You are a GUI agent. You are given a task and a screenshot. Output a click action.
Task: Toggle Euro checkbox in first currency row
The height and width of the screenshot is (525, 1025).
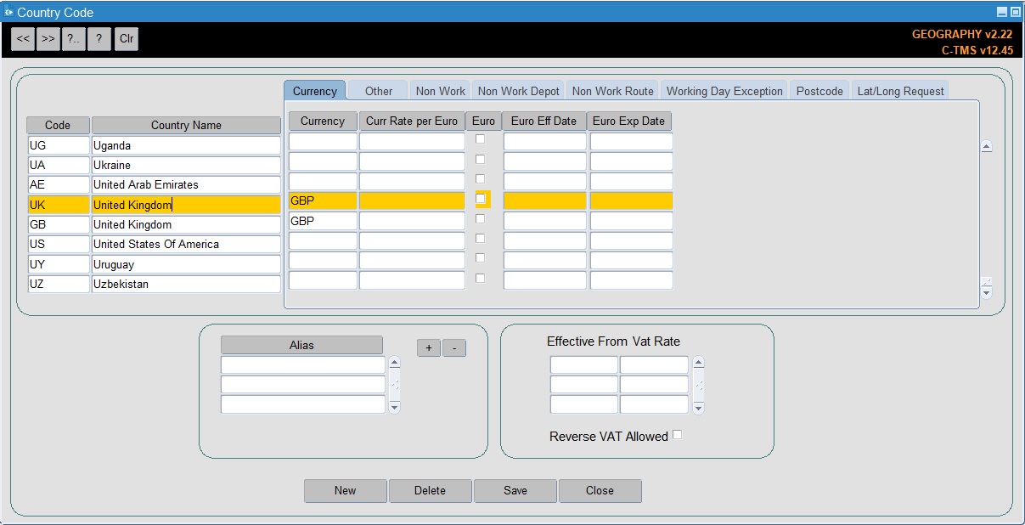481,138
